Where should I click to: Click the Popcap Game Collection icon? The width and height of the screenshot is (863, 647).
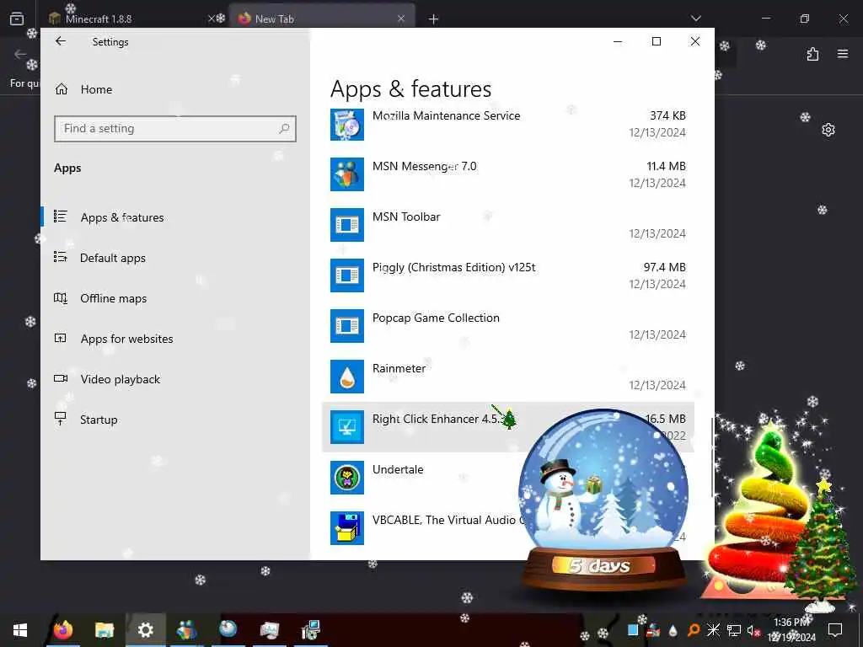point(346,326)
